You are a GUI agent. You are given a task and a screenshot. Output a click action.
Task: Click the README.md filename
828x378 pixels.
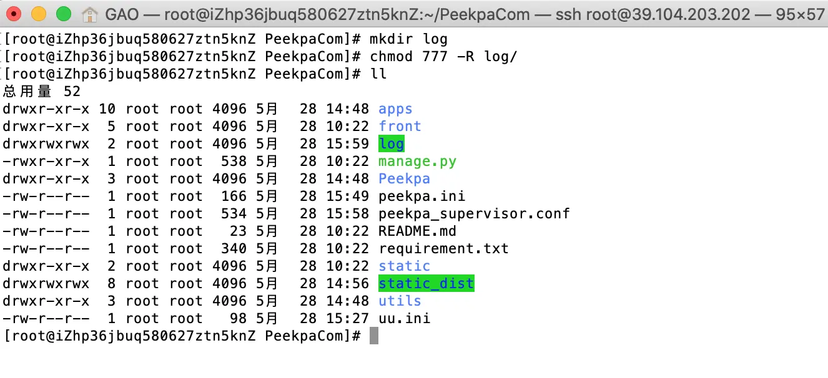pyautogui.click(x=417, y=231)
